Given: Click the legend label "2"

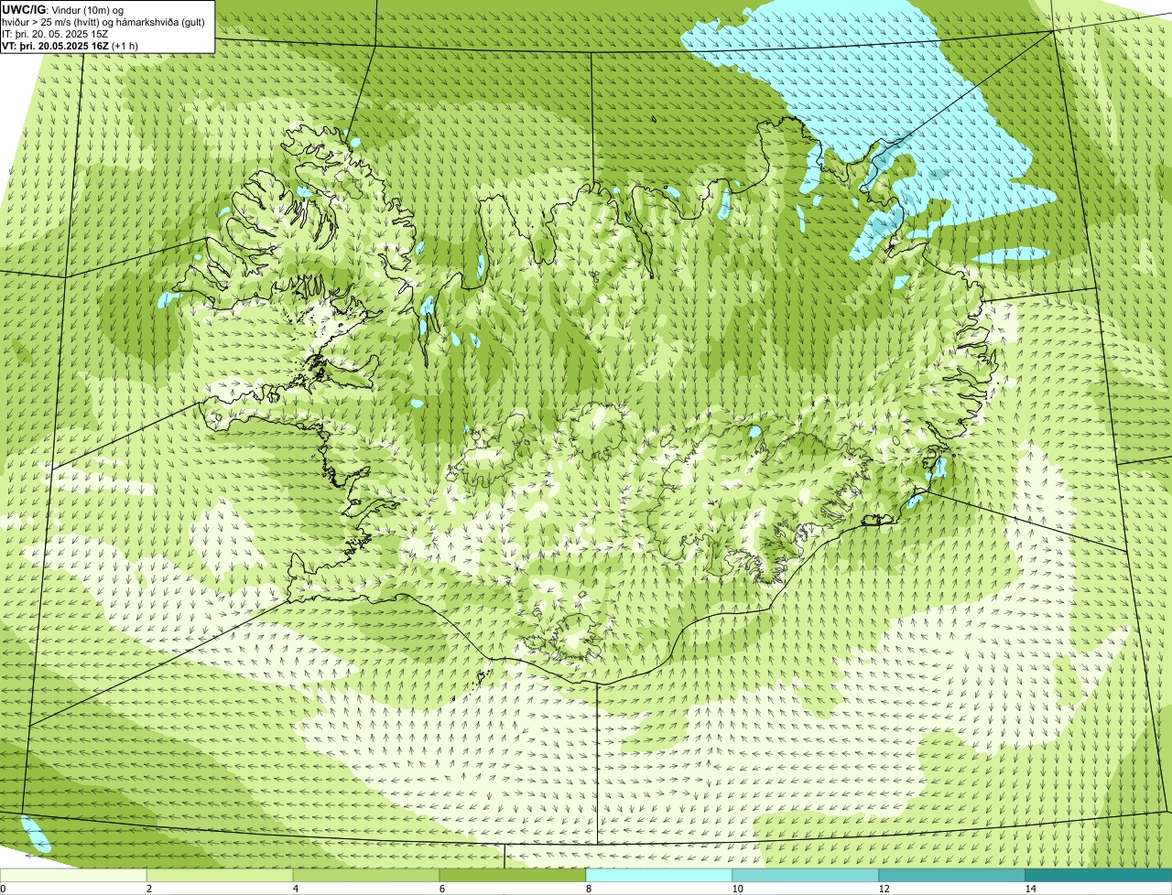Looking at the screenshot, I should [148, 889].
